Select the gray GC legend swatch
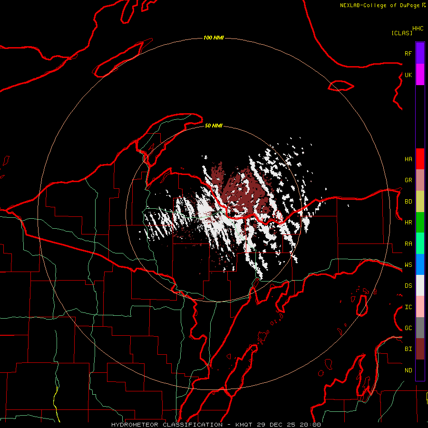This screenshot has width=428, height=428. click(420, 328)
